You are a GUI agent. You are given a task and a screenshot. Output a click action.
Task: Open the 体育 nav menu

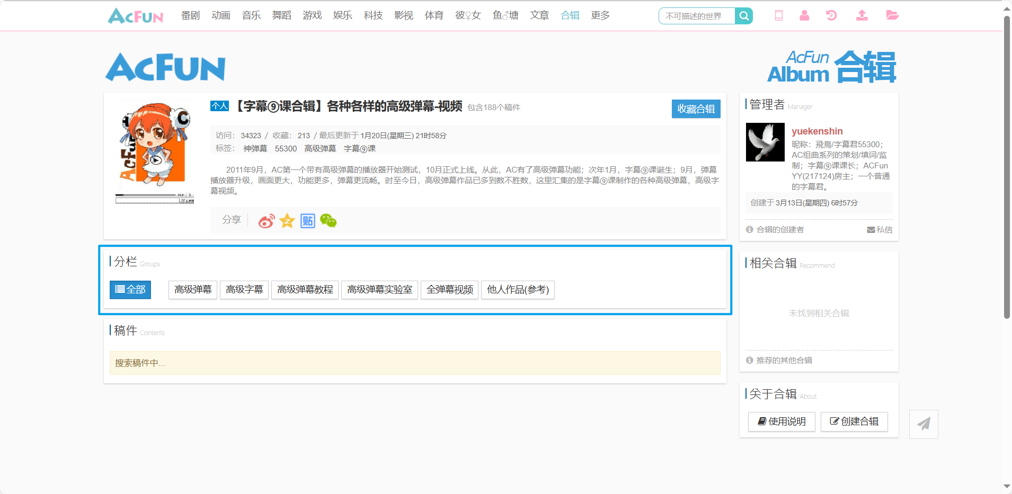pos(434,15)
